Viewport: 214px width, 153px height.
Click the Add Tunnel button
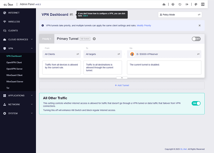122,85
